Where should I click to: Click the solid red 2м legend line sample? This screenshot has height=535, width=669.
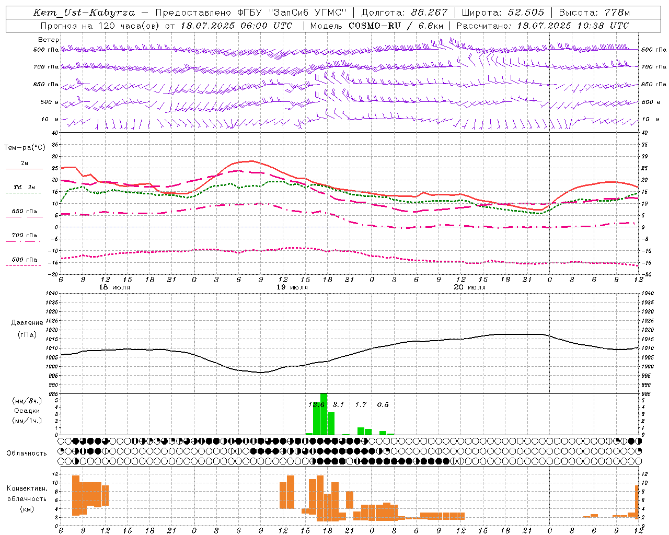point(25,169)
